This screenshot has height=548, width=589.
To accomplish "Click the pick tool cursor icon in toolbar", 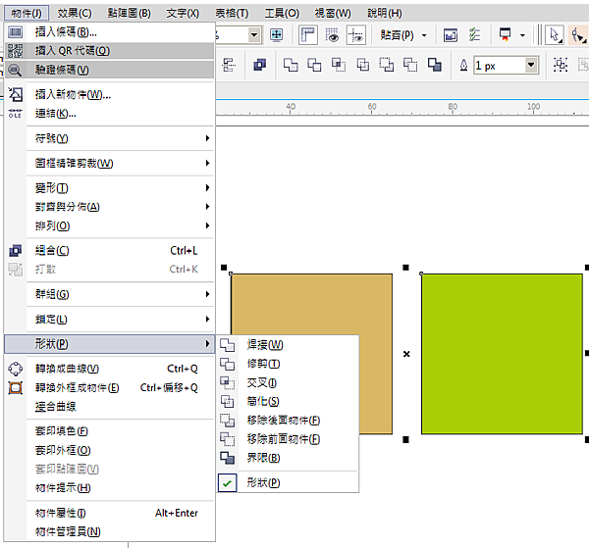I will (555, 35).
